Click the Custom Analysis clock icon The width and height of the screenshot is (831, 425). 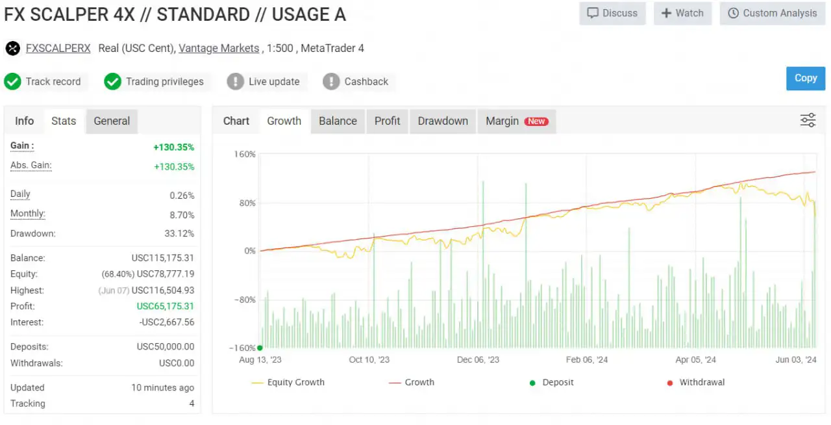coord(733,13)
